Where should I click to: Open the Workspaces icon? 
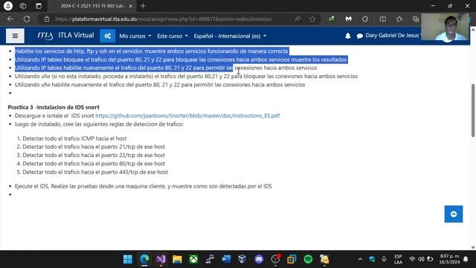coord(23,6)
